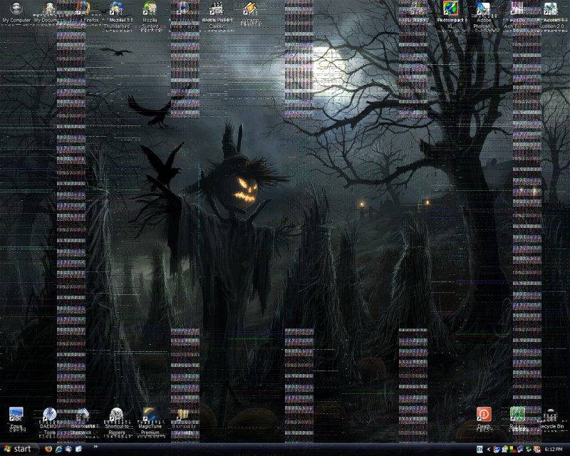Viewport: 570px width, 456px height.
Task: Open the PhotoImpact XL desktop shortcut
Action: pos(450,16)
